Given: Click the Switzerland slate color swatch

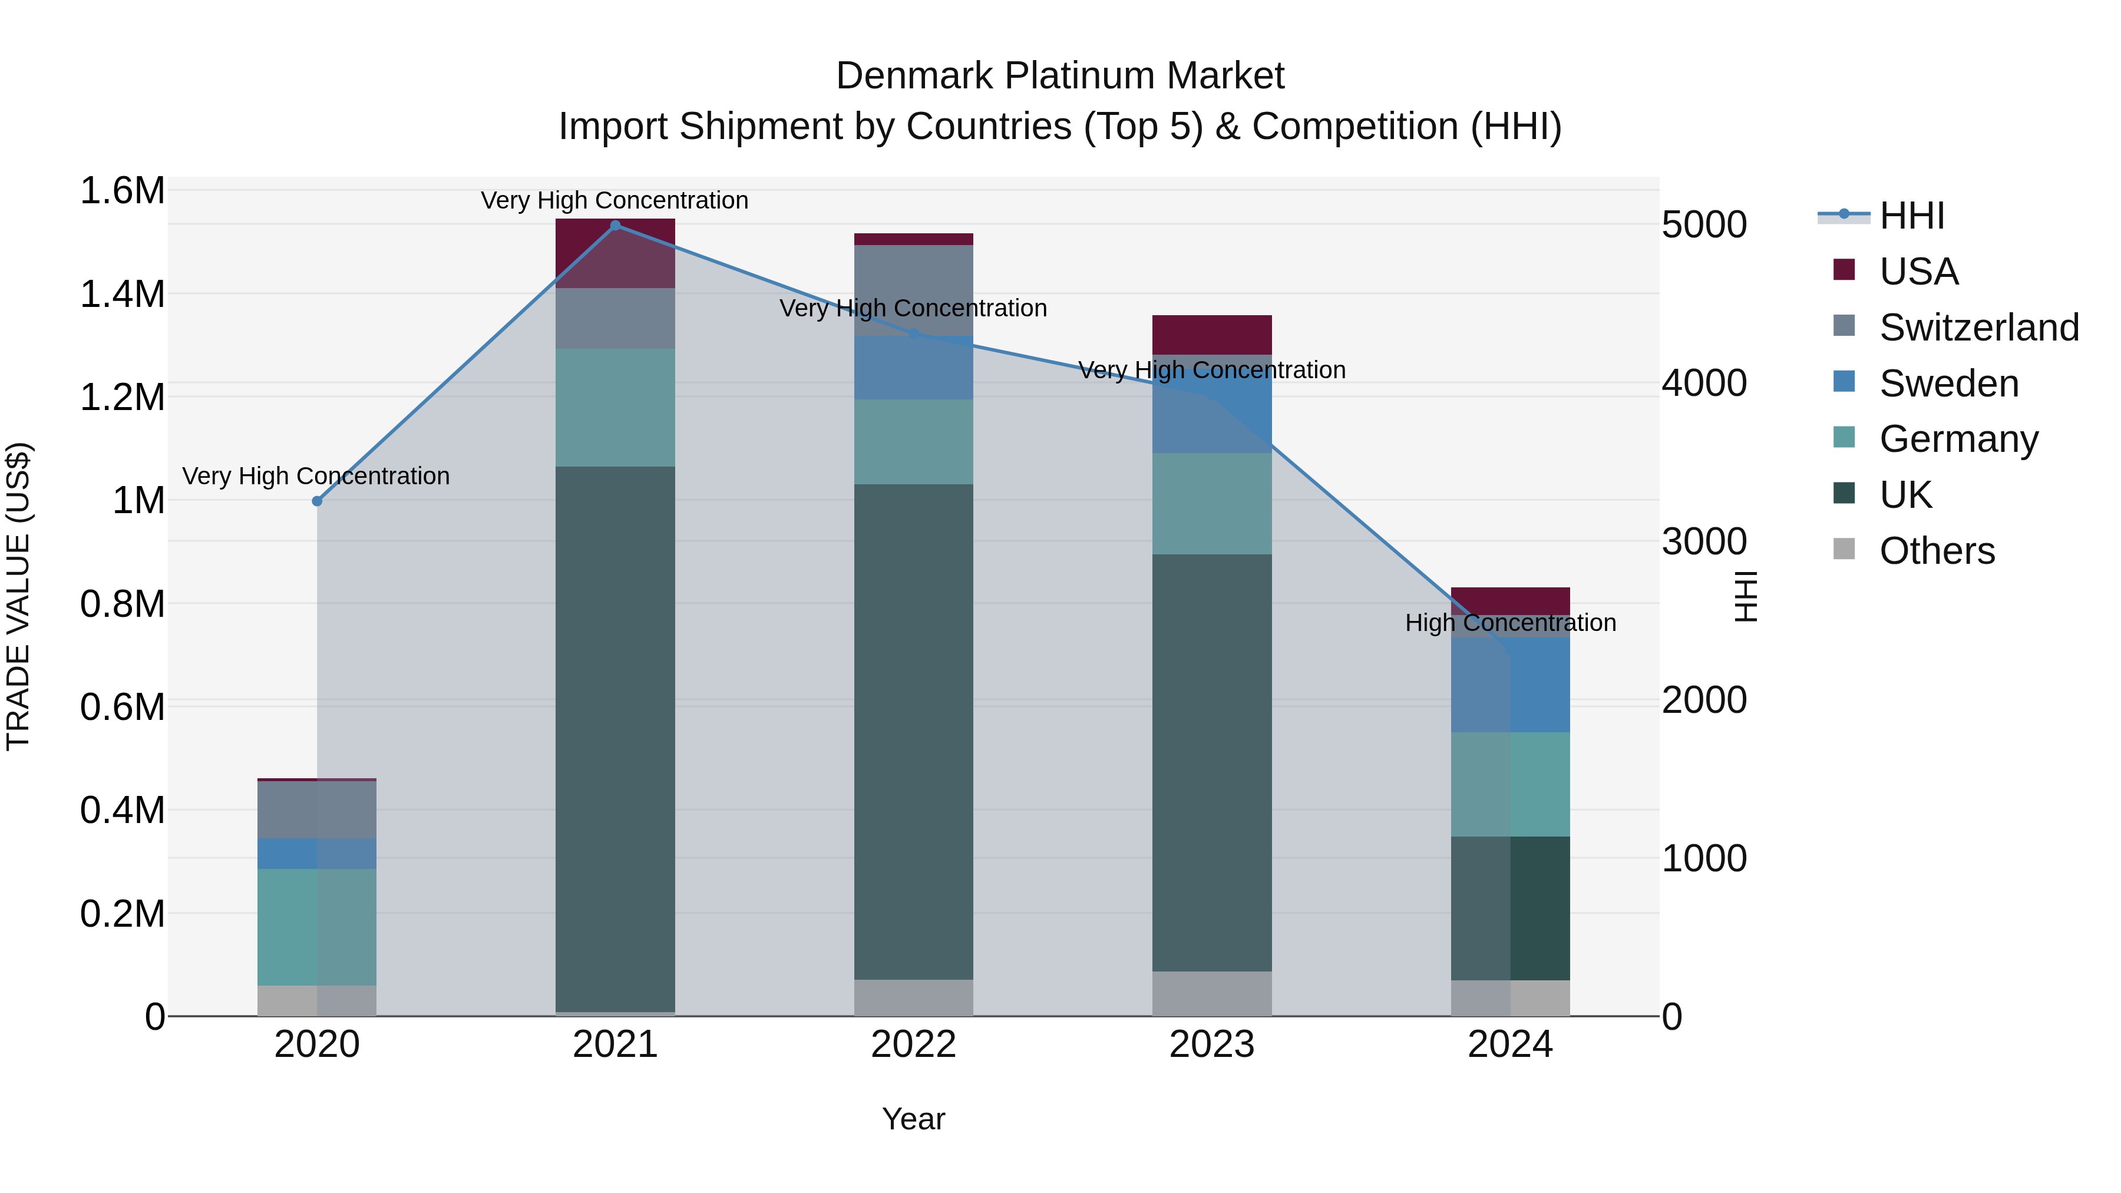Looking at the screenshot, I should point(1844,325).
